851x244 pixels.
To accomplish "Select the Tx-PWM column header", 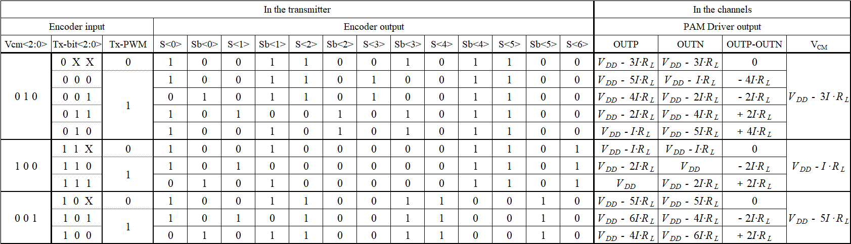I will click(128, 44).
